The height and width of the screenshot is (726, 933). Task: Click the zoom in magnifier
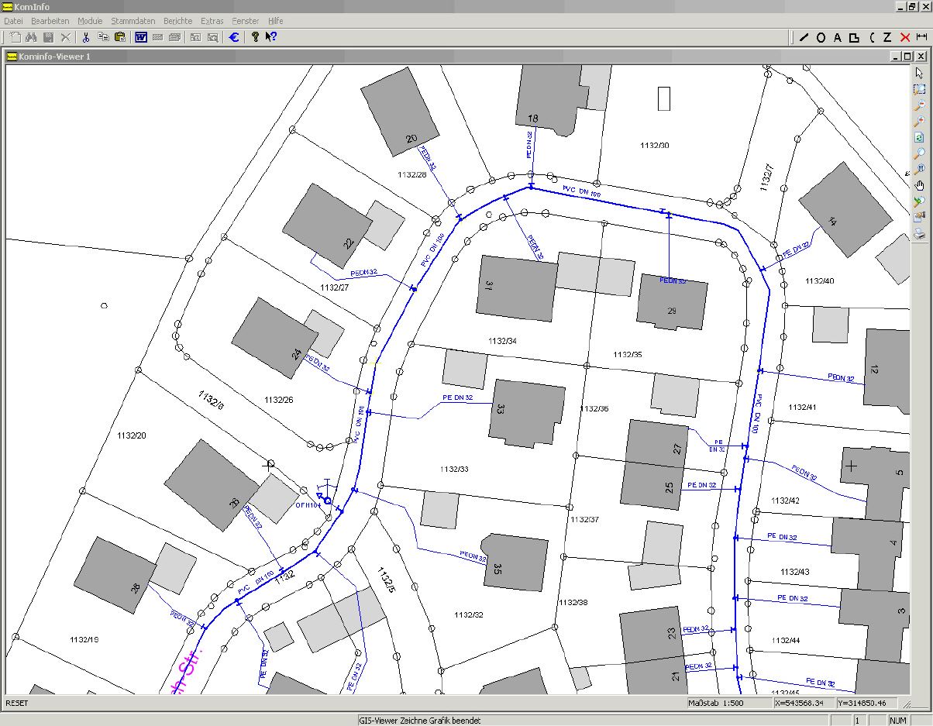(919, 122)
